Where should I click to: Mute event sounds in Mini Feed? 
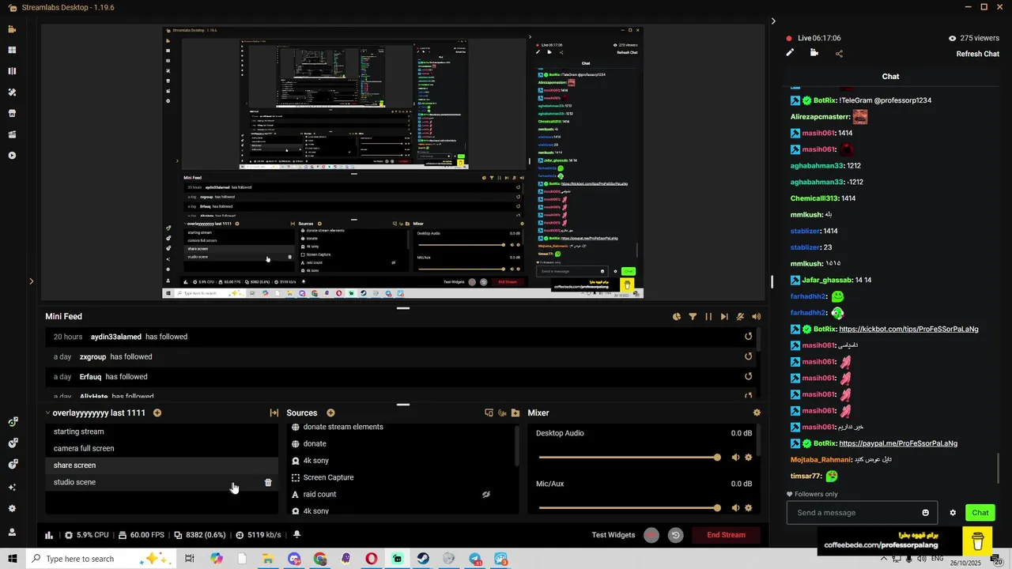click(757, 317)
